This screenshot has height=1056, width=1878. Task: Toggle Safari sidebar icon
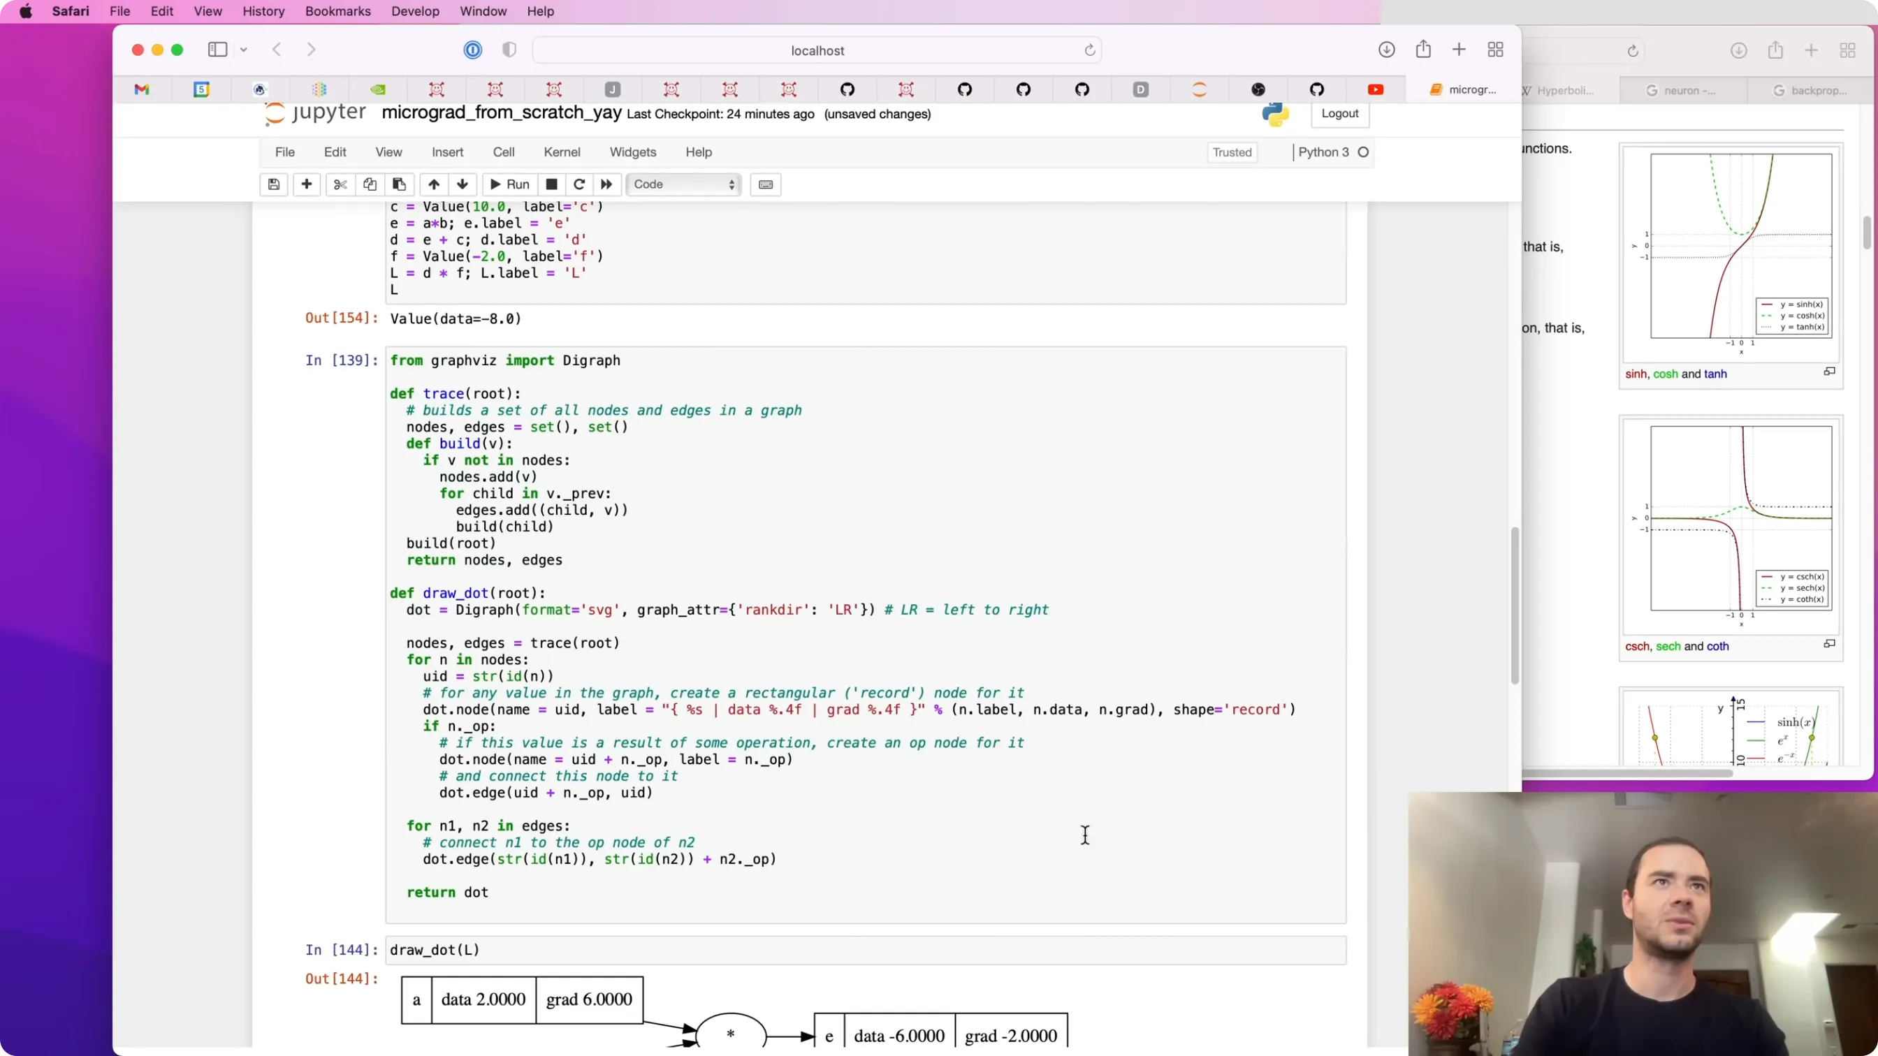[x=217, y=50]
